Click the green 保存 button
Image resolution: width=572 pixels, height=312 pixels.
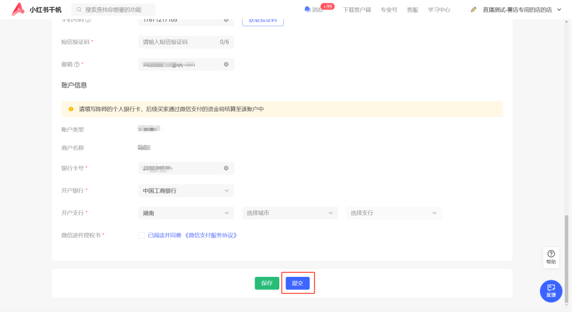click(x=267, y=283)
